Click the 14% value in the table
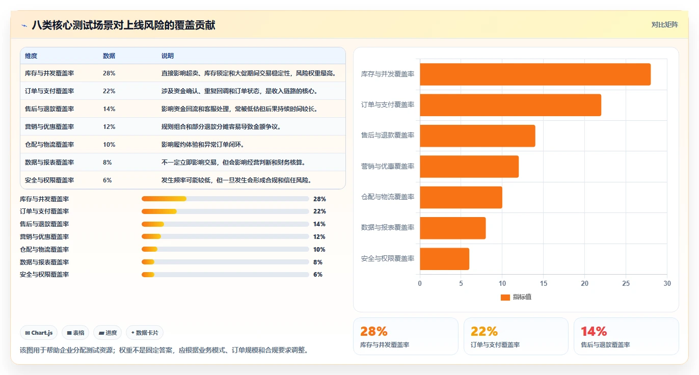Viewport: 699px width, 375px height. pos(109,109)
